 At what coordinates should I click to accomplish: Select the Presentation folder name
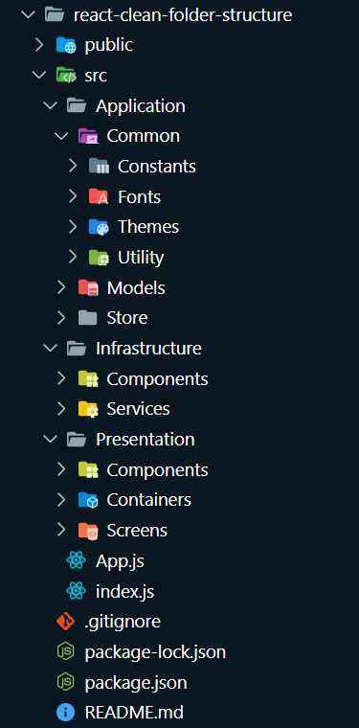pyautogui.click(x=146, y=440)
